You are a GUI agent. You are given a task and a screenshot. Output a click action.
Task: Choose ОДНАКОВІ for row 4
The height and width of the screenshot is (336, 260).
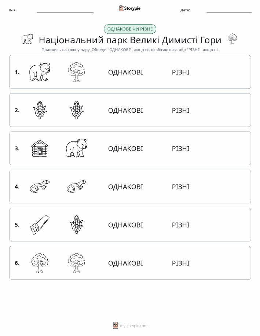125,187
